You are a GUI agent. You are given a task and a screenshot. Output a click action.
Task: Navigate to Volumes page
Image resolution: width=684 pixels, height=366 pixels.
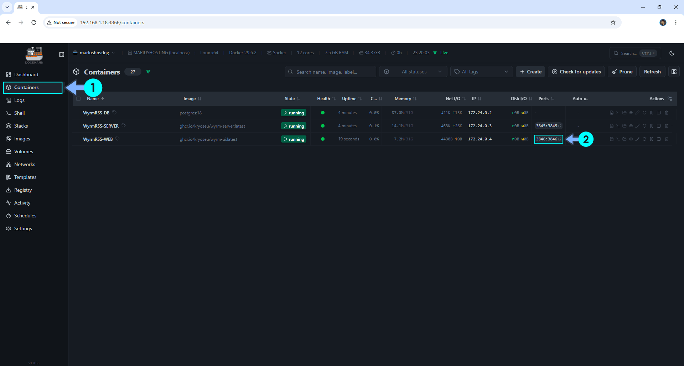click(x=33, y=151)
